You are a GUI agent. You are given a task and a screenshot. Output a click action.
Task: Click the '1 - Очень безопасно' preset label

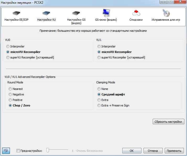coord(87,151)
